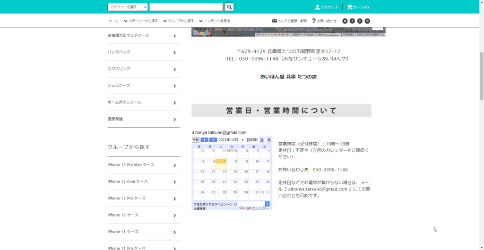Switch calendar to 週 week tab
The width and height of the screenshot is (484, 250).
262,140
